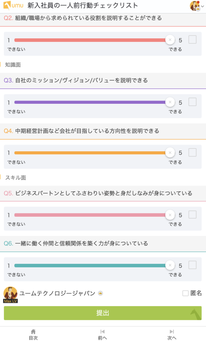Screen dimensions: 206x341
Task: Click the Q5 pink slider thumb
Action: click(x=170, y=215)
